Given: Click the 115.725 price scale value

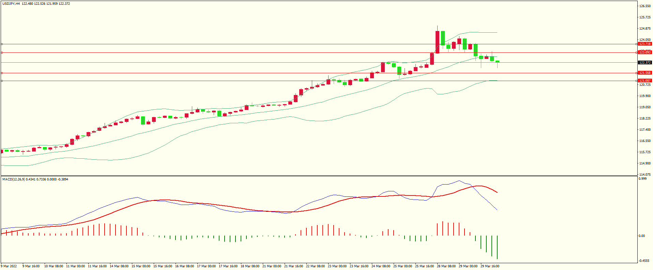Looking at the screenshot, I should click(645, 152).
